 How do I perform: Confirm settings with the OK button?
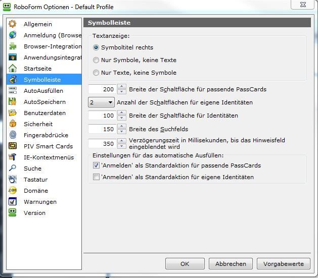pyautogui.click(x=185, y=264)
